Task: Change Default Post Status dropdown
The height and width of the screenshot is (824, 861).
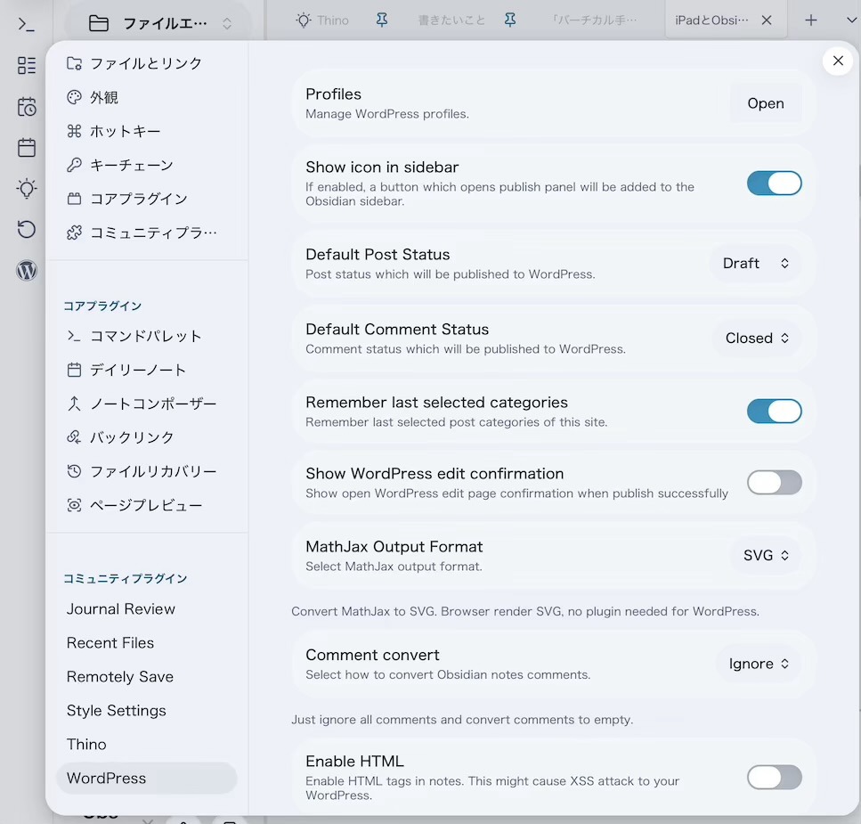Action: [x=756, y=264]
